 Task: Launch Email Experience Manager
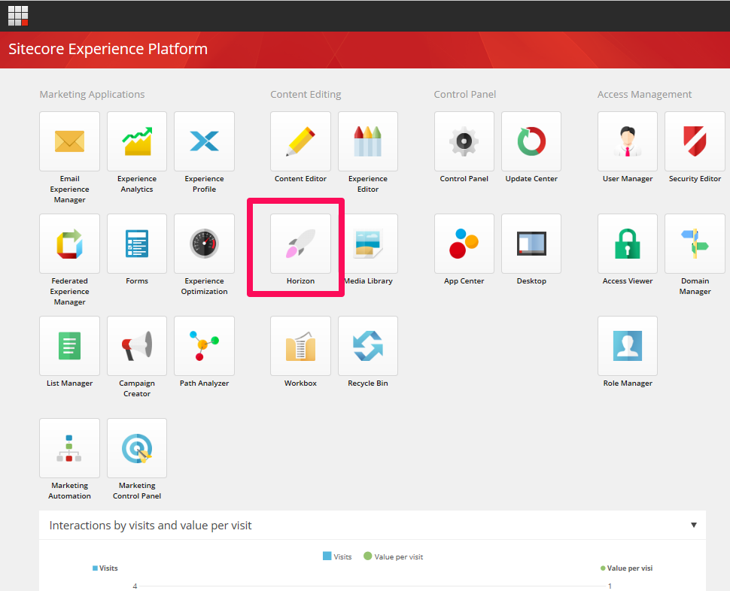point(69,141)
